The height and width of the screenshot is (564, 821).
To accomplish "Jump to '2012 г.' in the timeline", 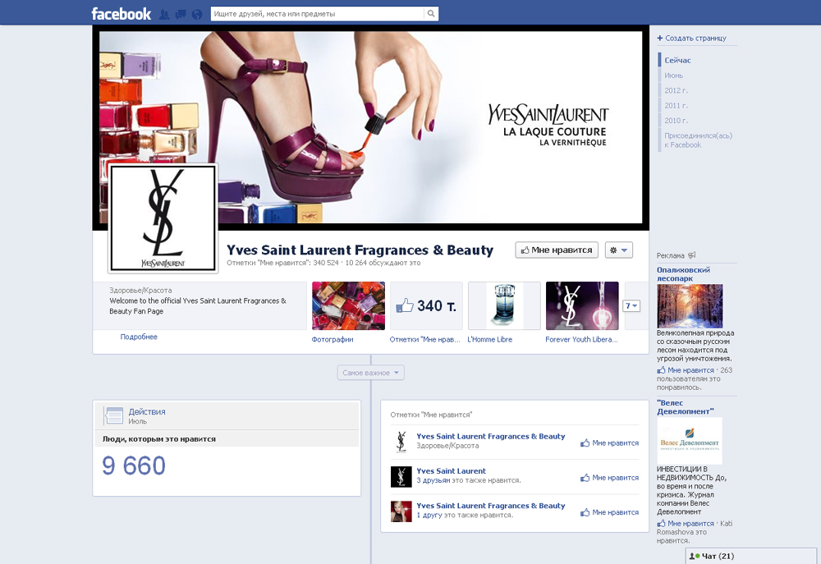I will coord(676,90).
